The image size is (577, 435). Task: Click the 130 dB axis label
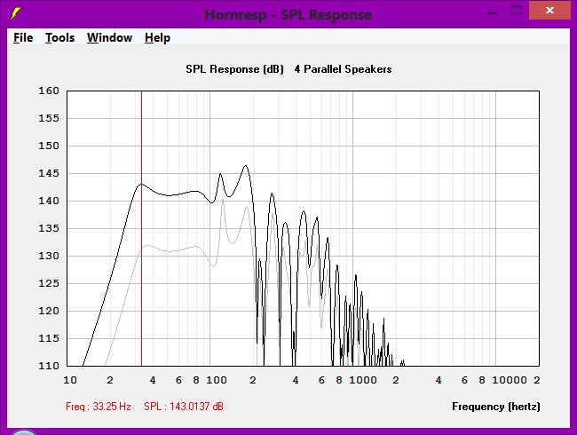[x=49, y=256]
